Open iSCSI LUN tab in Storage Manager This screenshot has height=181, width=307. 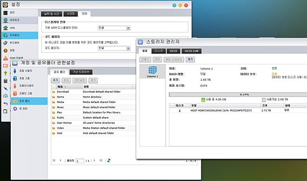(x=192, y=51)
